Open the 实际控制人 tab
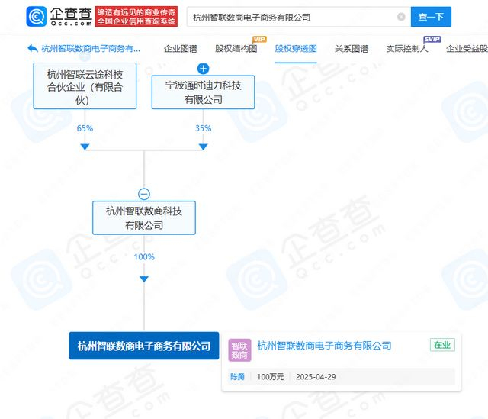488x419 pixels. (x=407, y=49)
